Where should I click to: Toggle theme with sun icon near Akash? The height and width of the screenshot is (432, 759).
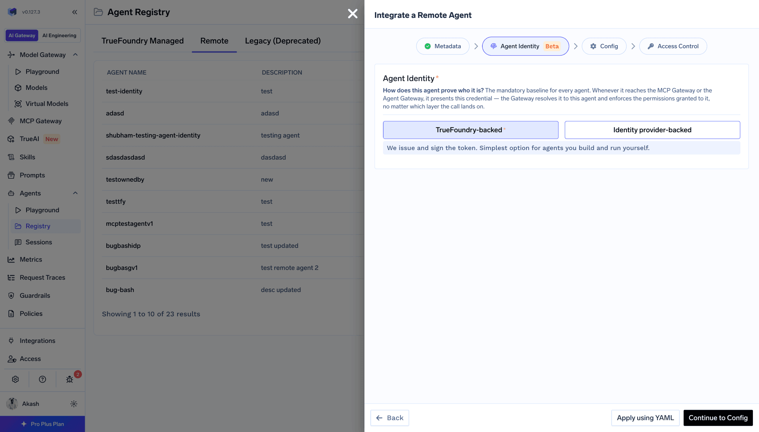click(x=74, y=404)
